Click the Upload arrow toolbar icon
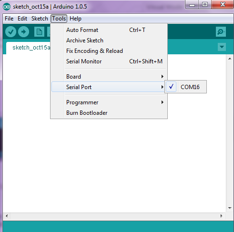Image resolution: width=234 pixels, height=232 pixels. (23, 32)
